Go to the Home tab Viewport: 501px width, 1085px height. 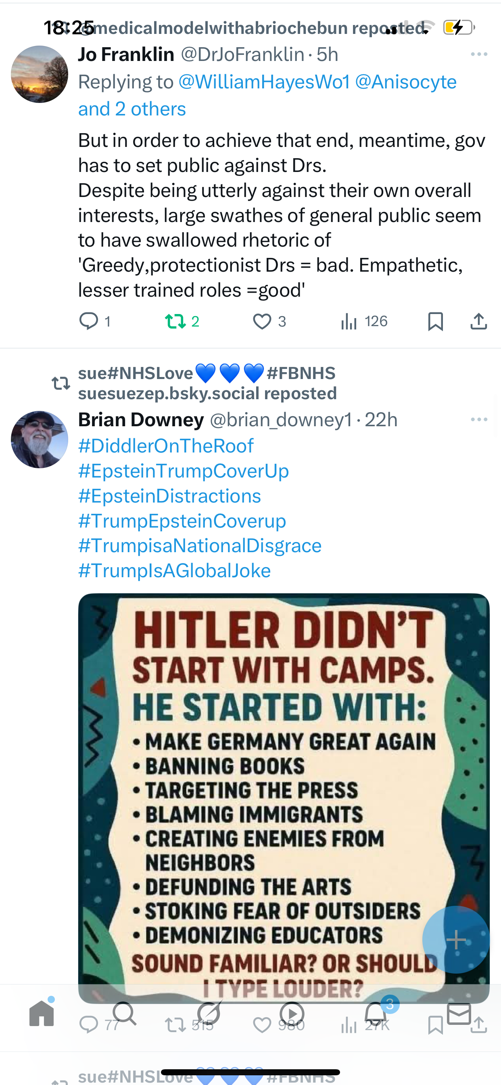pos(42,1014)
